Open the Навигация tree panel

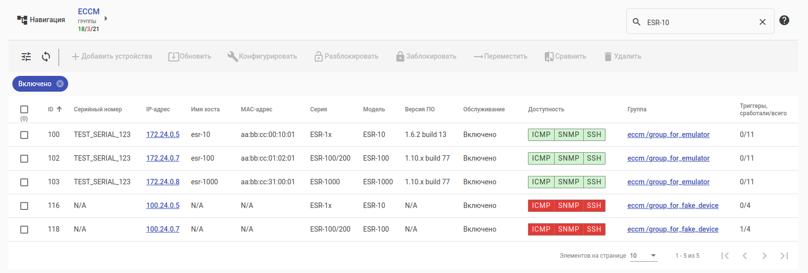tap(41, 20)
